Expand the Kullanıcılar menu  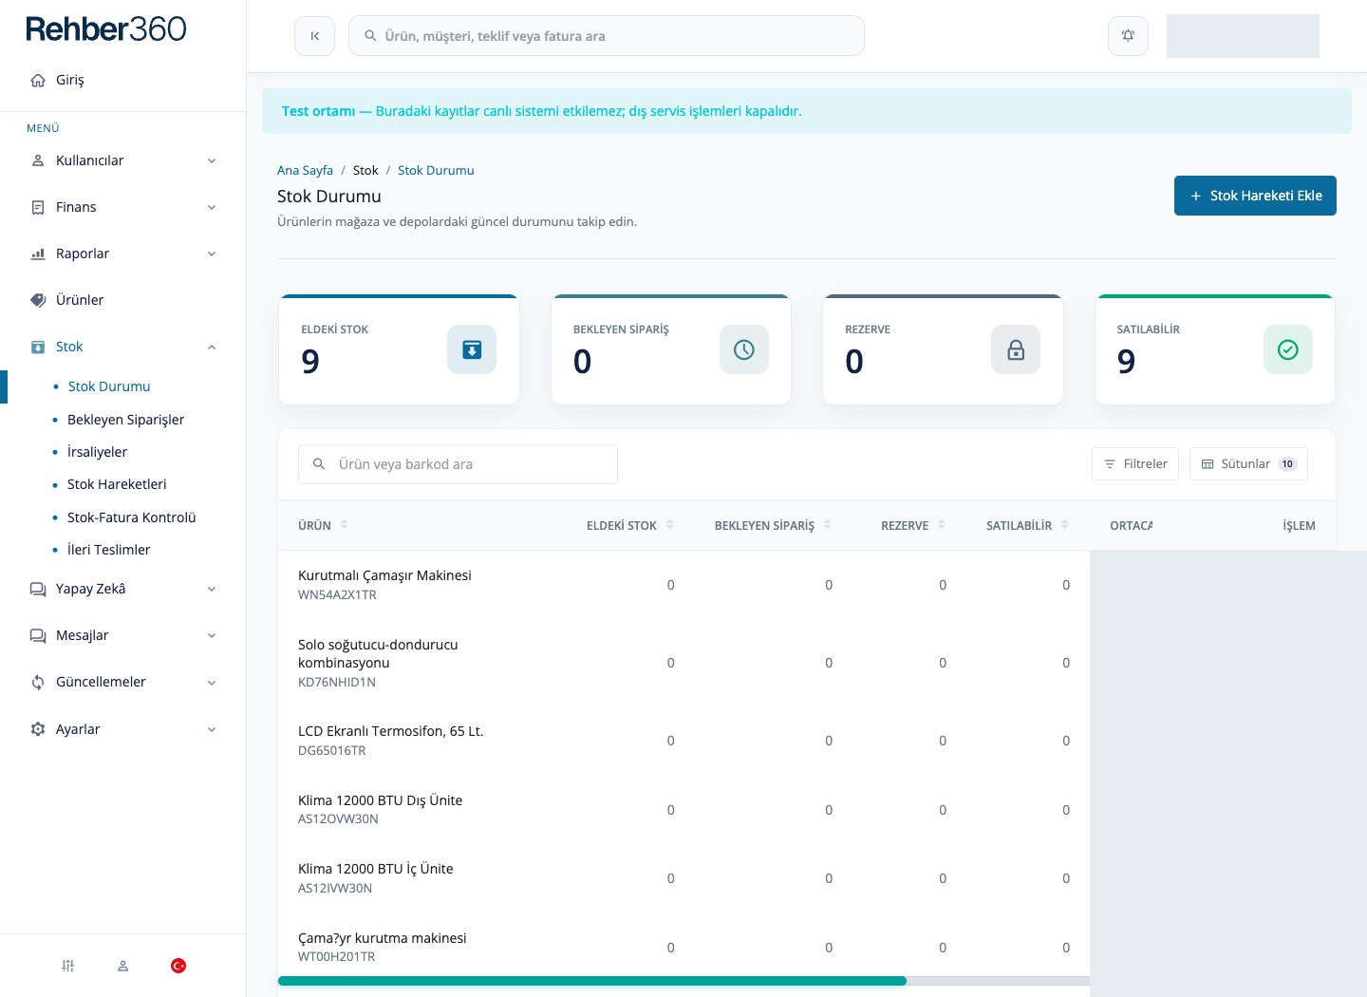pos(123,160)
